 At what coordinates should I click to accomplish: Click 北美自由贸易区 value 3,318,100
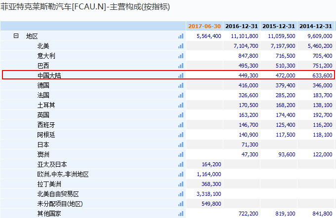tap(209, 194)
